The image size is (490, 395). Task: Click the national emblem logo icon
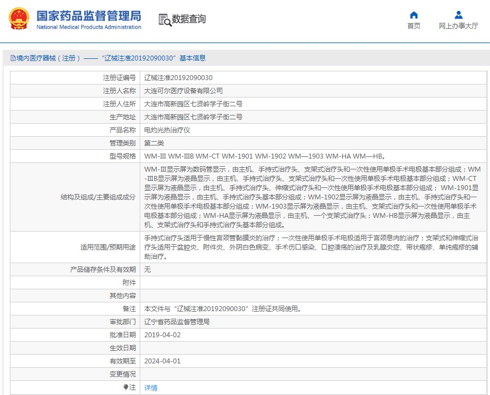[x=19, y=19]
